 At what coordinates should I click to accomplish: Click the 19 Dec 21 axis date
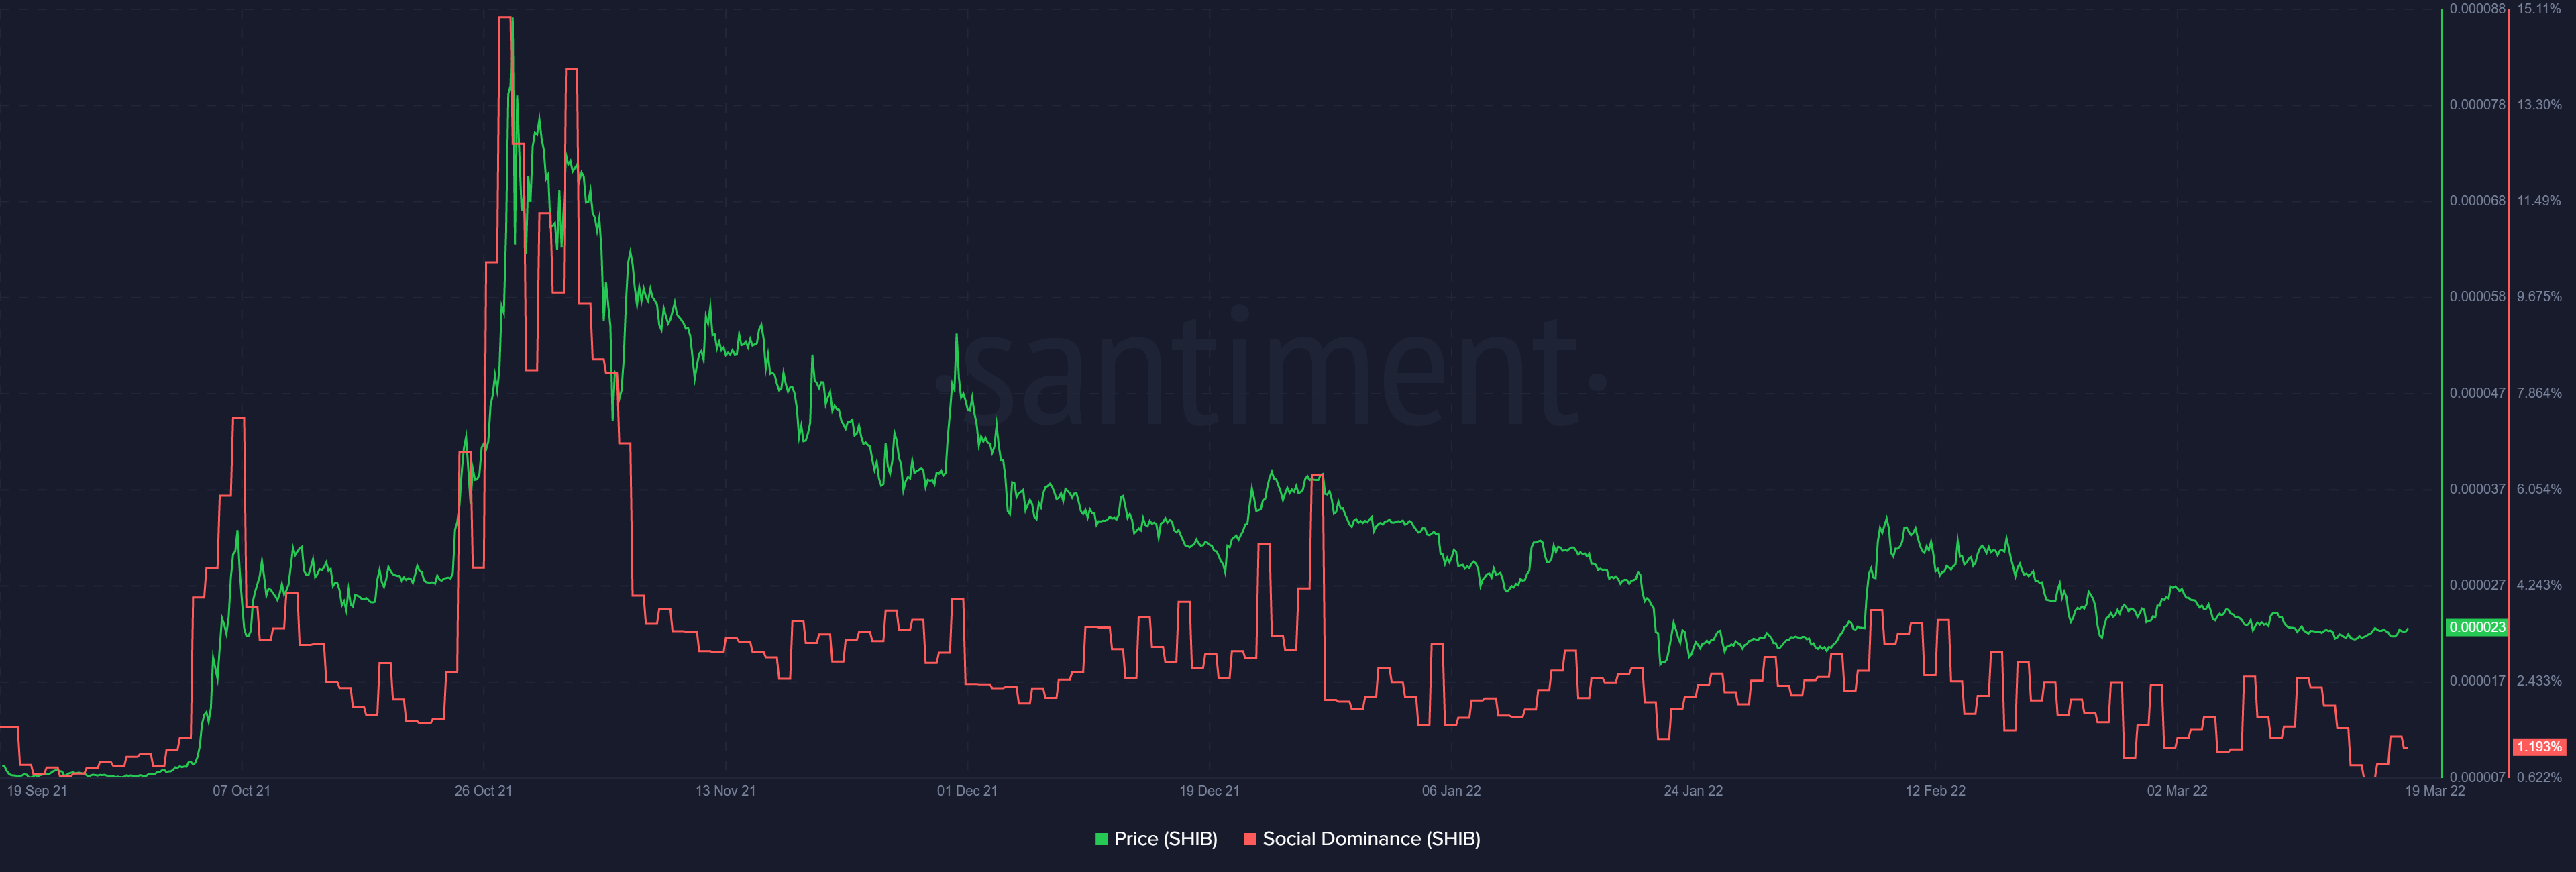(x=1209, y=791)
